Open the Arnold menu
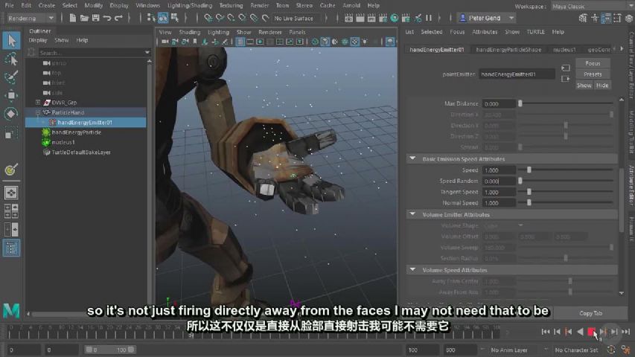 tap(351, 6)
